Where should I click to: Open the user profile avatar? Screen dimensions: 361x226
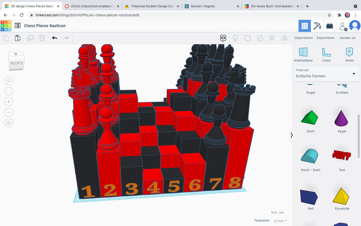(x=354, y=26)
